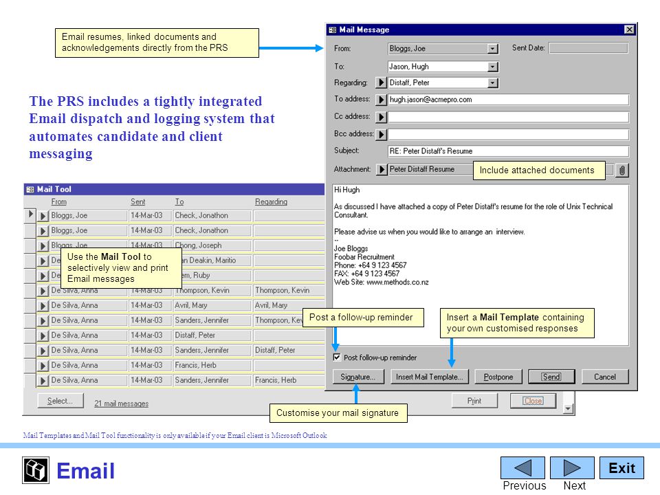
Task: Send the mail message
Action: click(551, 377)
